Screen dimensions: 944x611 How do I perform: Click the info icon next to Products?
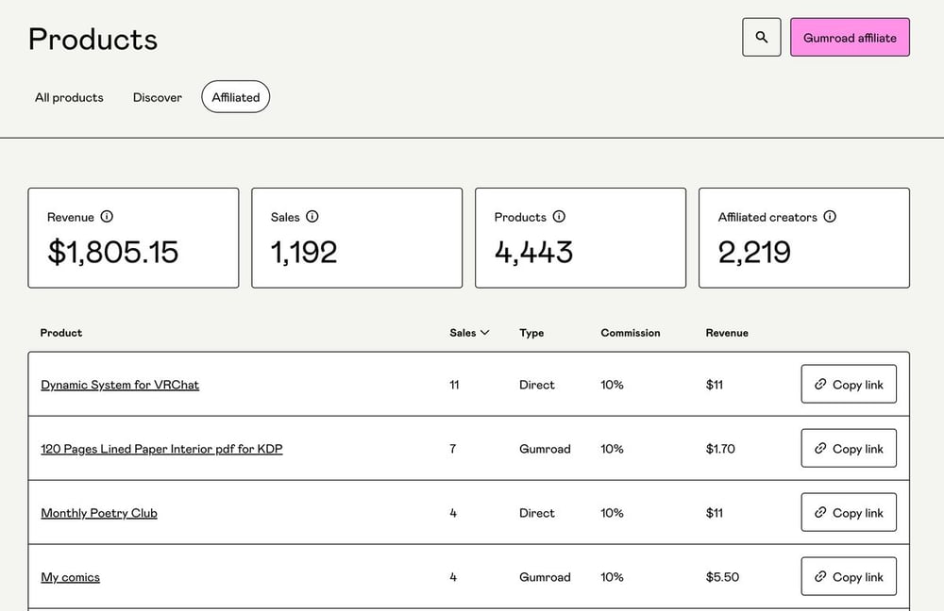pyautogui.click(x=559, y=216)
